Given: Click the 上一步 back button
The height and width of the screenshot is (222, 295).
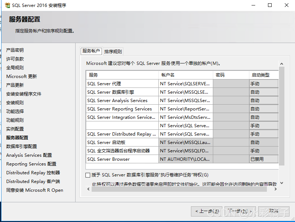Looking at the screenshot, I should pyautogui.click(x=207, y=211).
